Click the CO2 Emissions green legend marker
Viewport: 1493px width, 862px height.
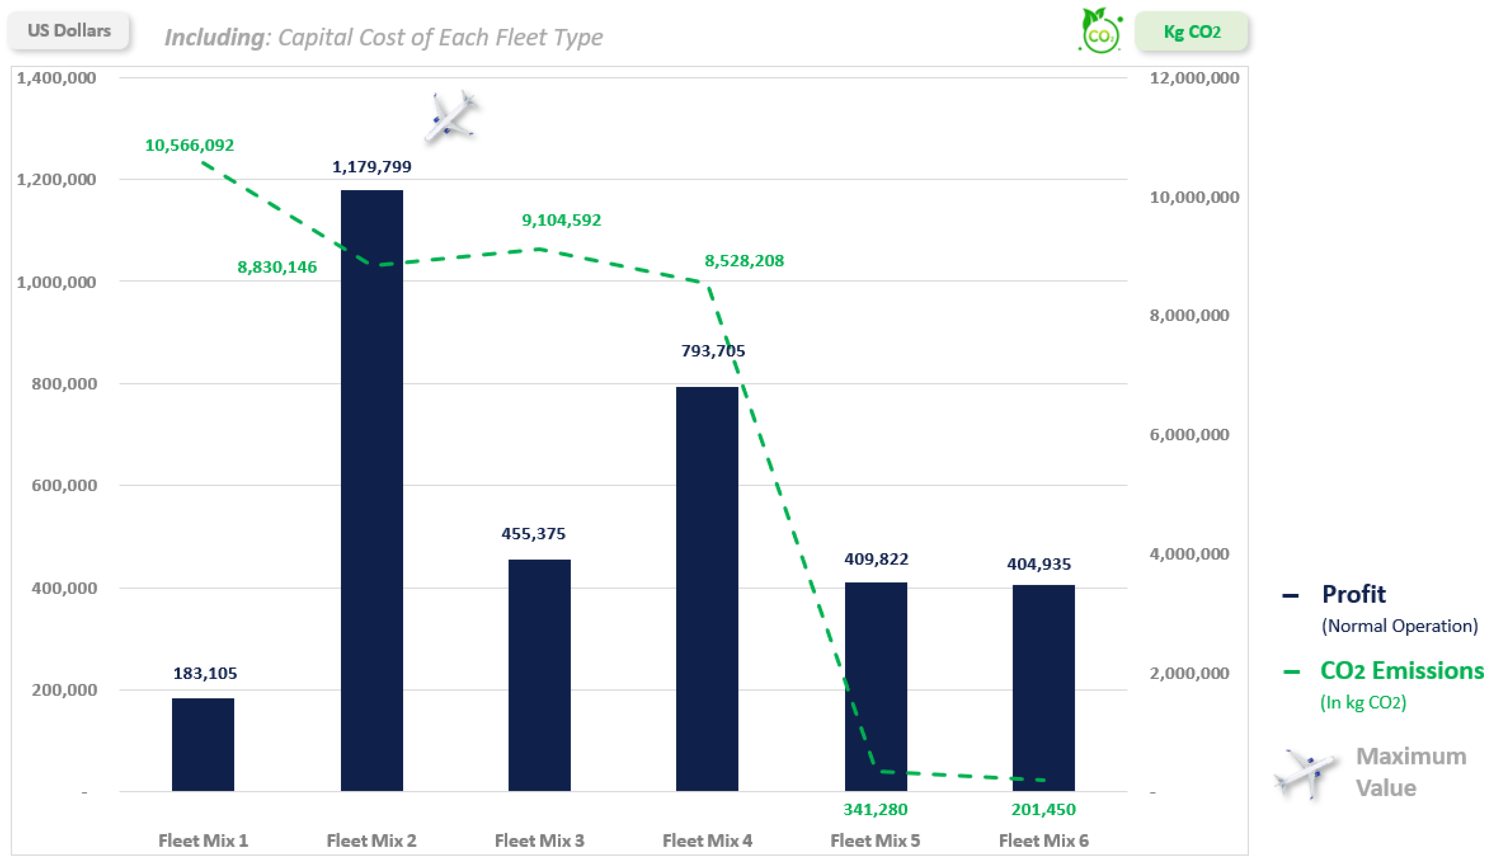pyautogui.click(x=1291, y=672)
